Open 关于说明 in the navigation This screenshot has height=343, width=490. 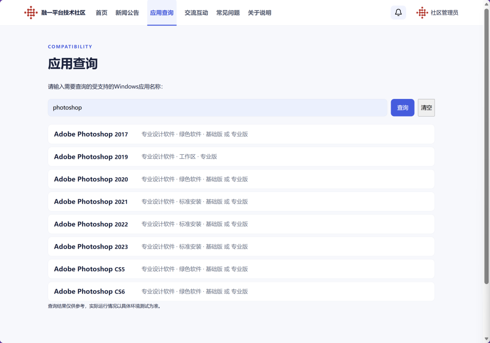260,13
